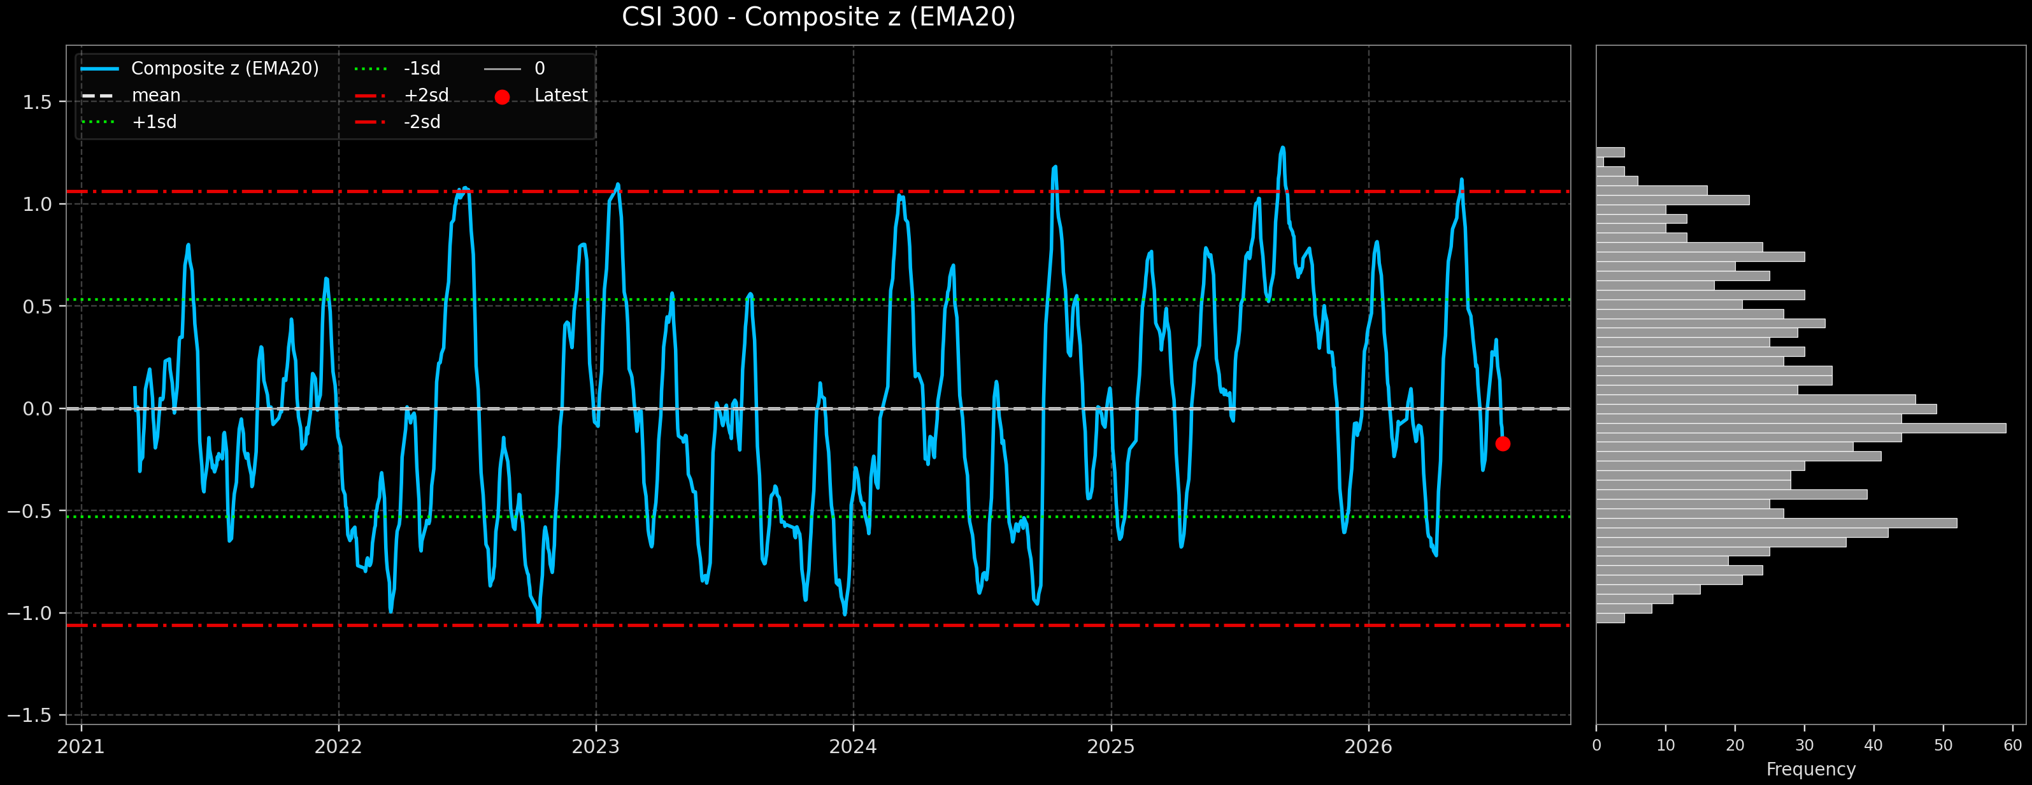Click the 'mean' legend label
The width and height of the screenshot is (2032, 785).
156,96
